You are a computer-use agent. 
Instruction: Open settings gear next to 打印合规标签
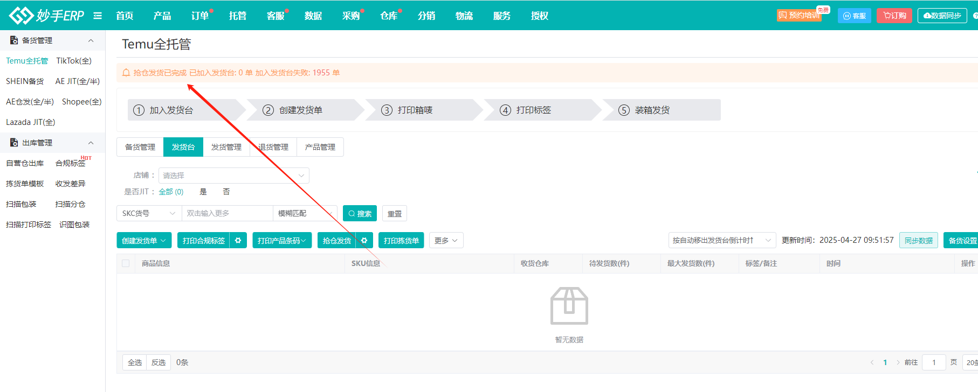[x=238, y=241]
